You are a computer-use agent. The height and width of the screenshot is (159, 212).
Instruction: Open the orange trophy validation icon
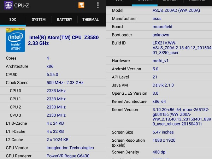click(81, 5)
